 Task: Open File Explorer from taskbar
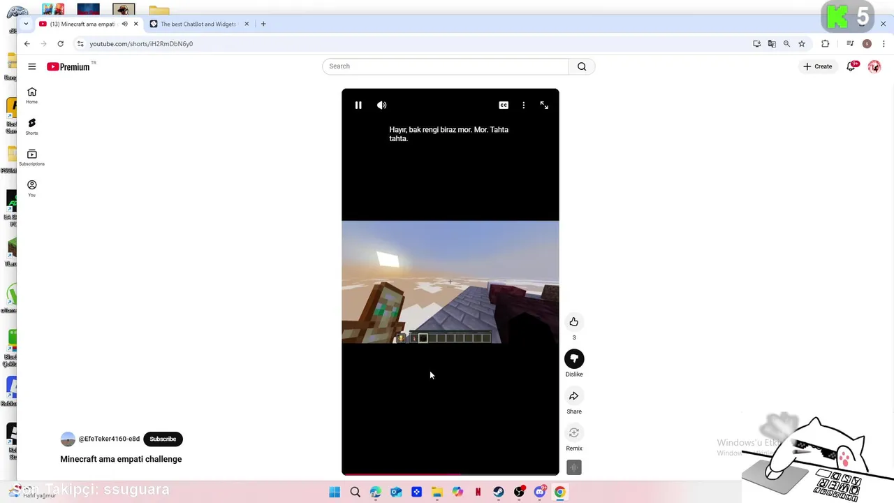437,493
